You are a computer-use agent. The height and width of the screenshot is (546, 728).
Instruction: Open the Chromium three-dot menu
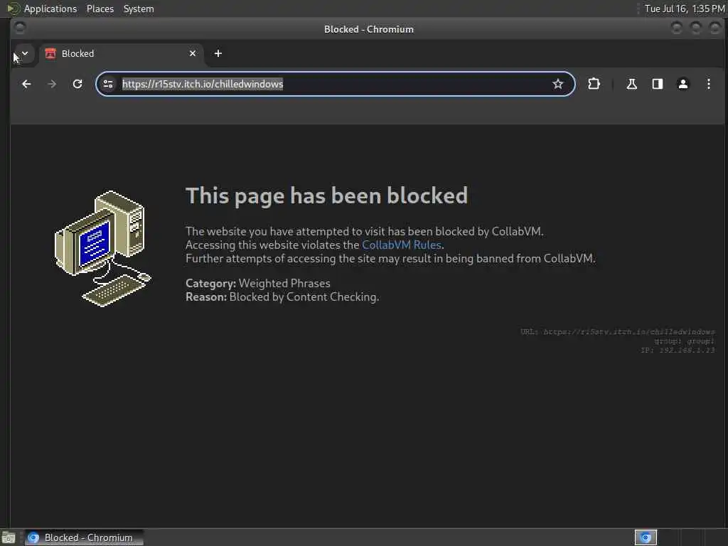click(x=709, y=84)
